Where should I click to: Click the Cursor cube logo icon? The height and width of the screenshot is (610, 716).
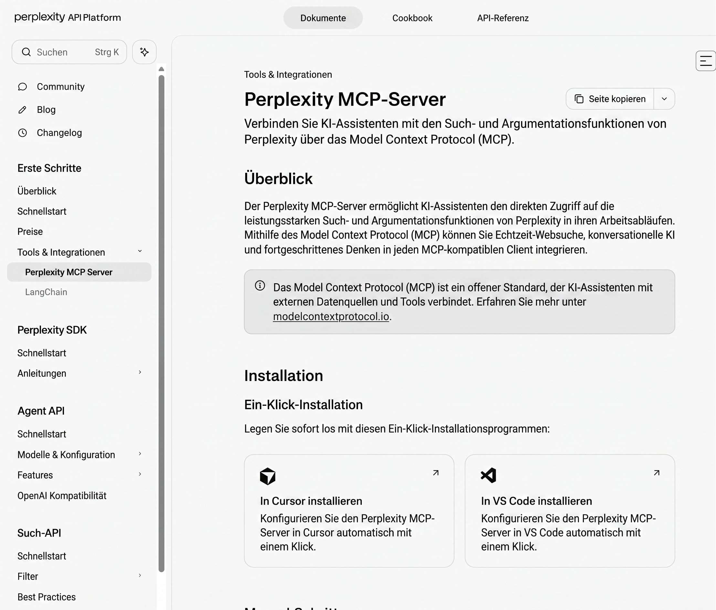pyautogui.click(x=268, y=476)
